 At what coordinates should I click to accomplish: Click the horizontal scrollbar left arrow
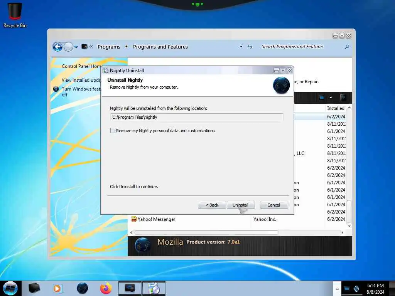click(x=131, y=232)
